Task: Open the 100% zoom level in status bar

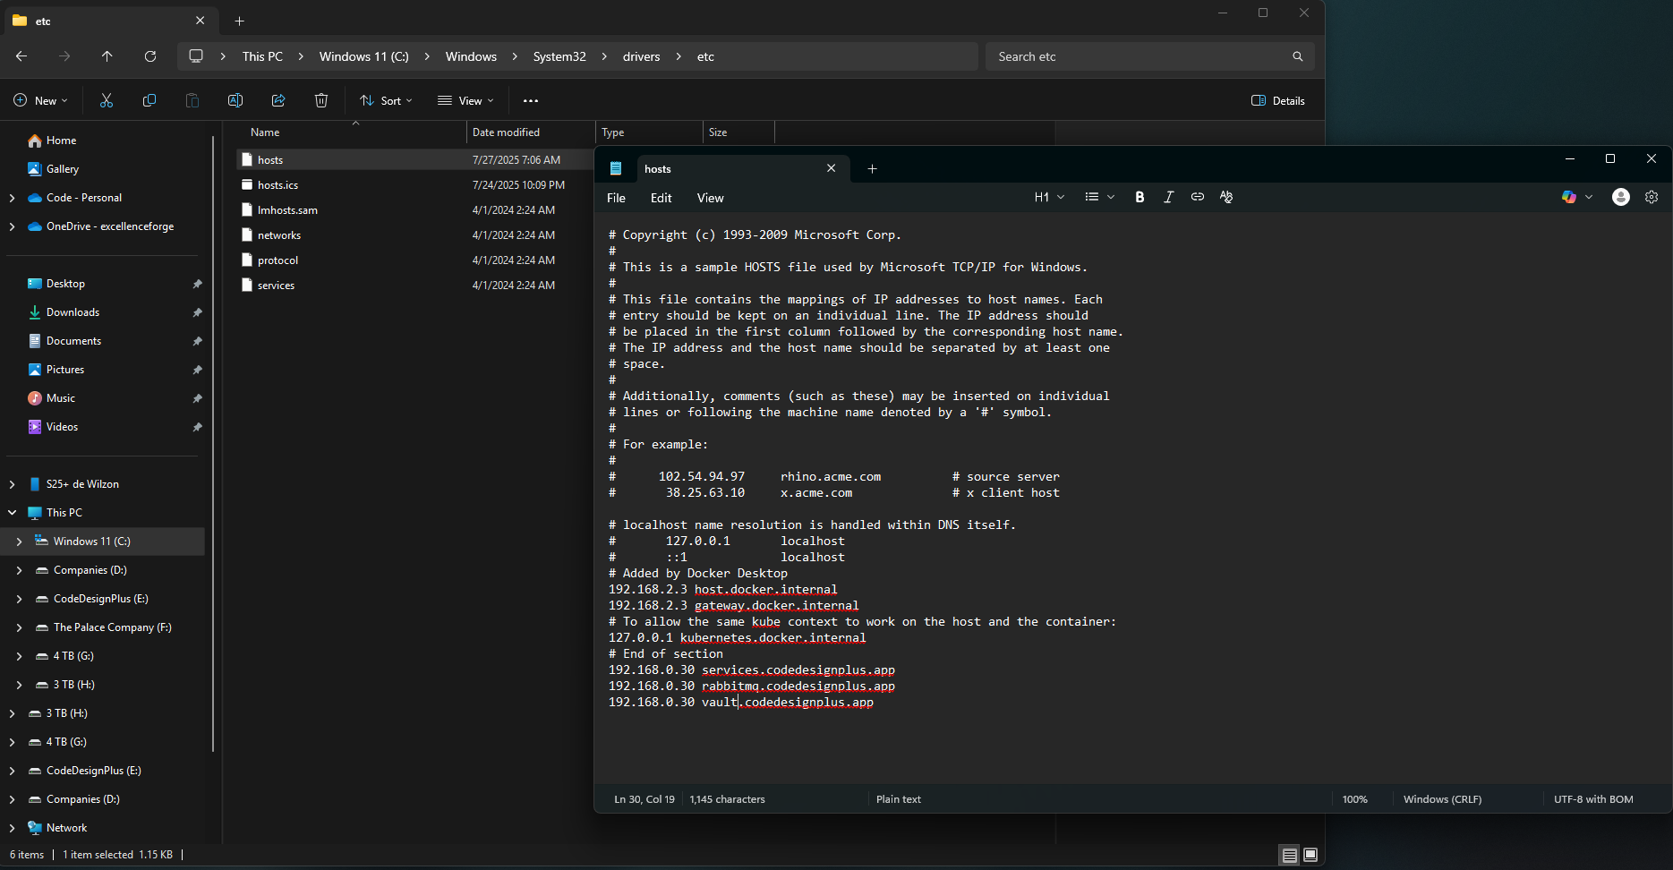Action: (1355, 799)
